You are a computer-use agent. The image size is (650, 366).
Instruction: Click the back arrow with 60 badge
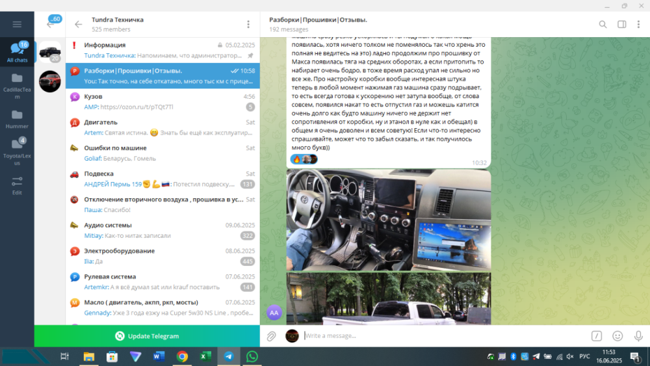pyautogui.click(x=50, y=25)
